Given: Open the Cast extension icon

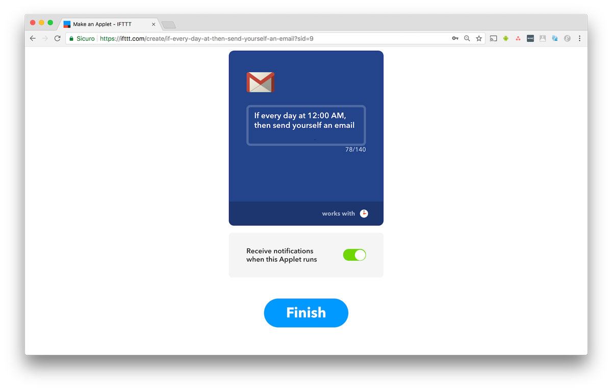Looking at the screenshot, I should (x=493, y=38).
